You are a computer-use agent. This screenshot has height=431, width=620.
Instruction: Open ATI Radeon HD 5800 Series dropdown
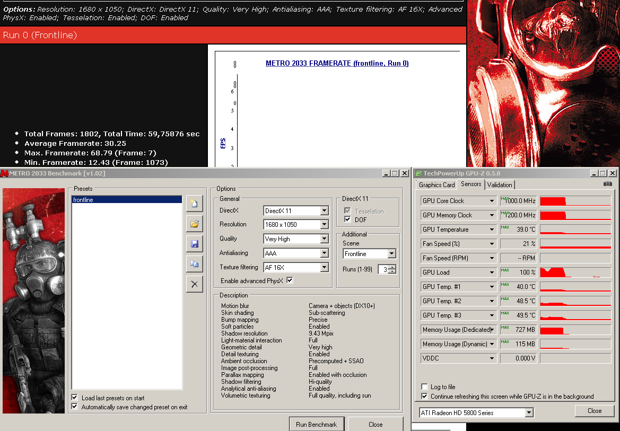pyautogui.click(x=529, y=413)
